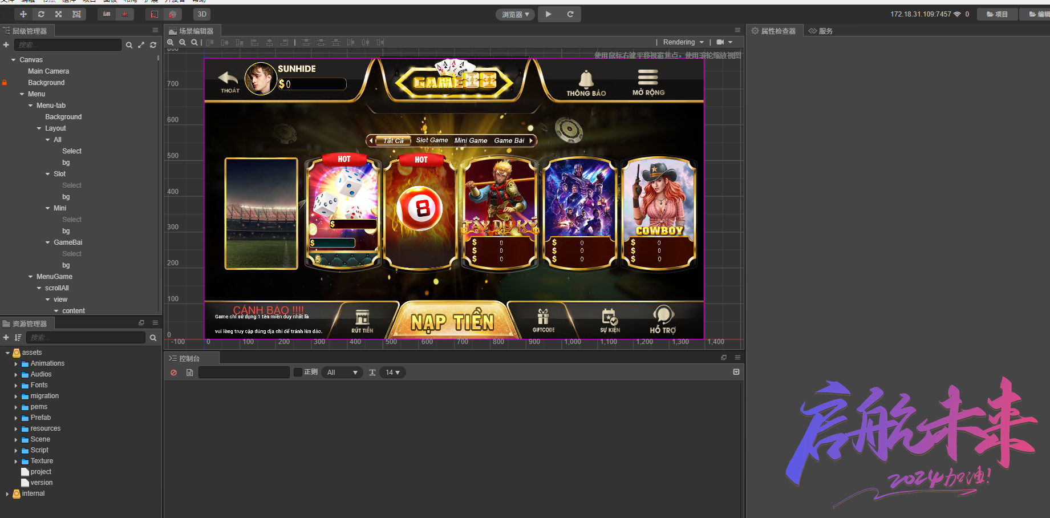
Task: Select the Scale transform tool
Action: pyautogui.click(x=58, y=14)
